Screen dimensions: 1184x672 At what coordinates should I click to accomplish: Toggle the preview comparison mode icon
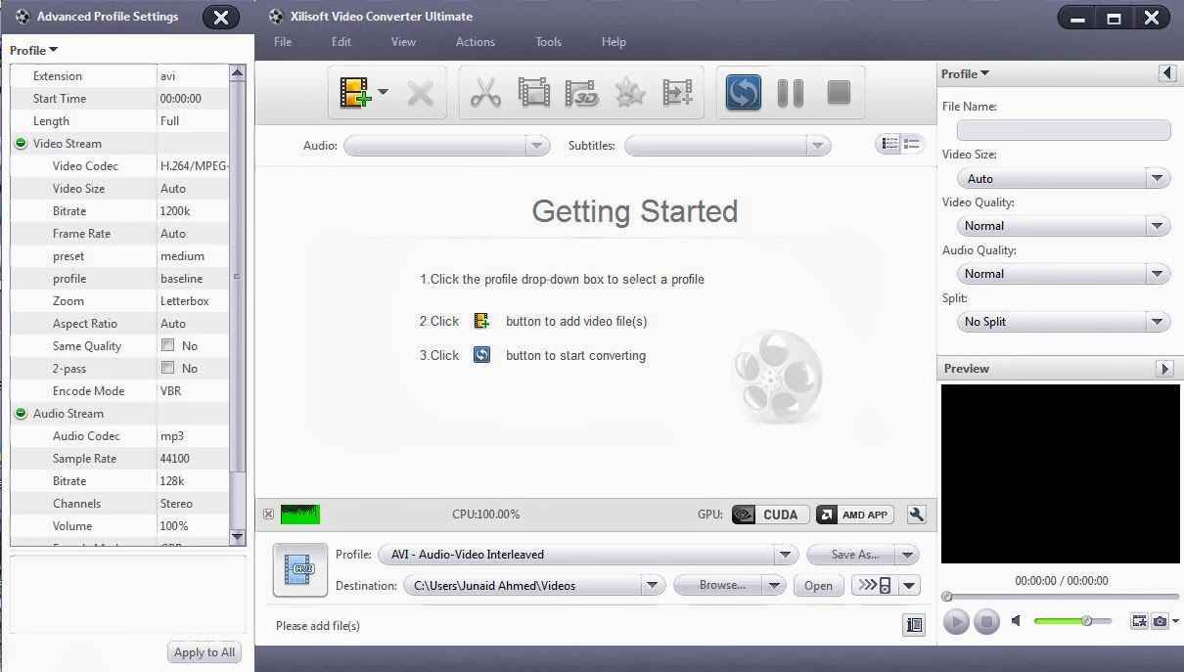[1139, 621]
